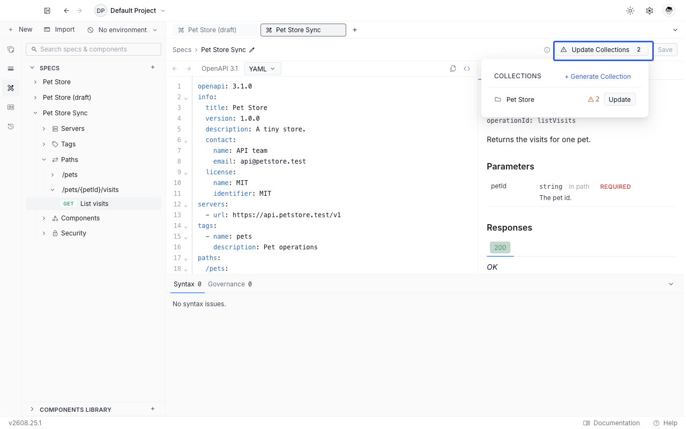Open the Documentation link
Image resolution: width=686 pixels, height=429 pixels.
pyautogui.click(x=612, y=423)
